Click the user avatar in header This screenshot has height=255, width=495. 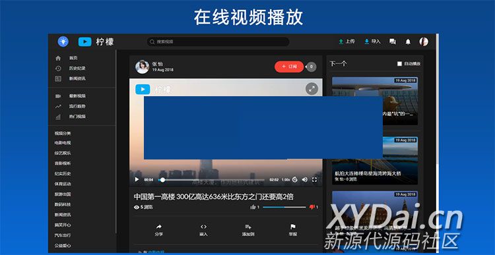(424, 42)
